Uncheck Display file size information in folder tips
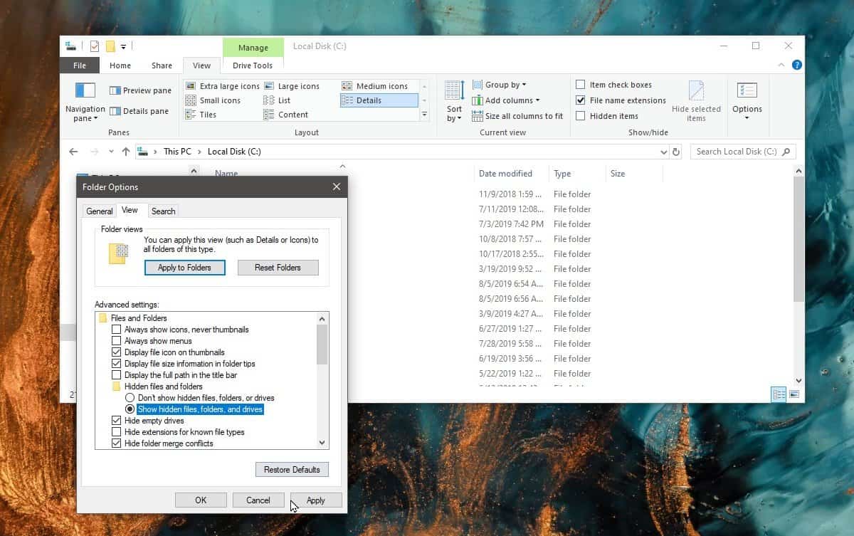Screen dimensions: 854x536 (x=117, y=364)
